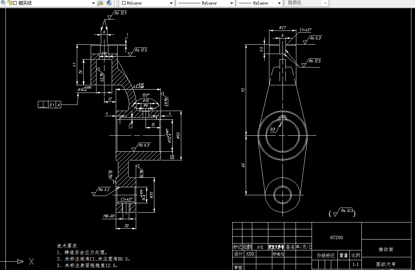Select the 重量 title block cell

344,255
